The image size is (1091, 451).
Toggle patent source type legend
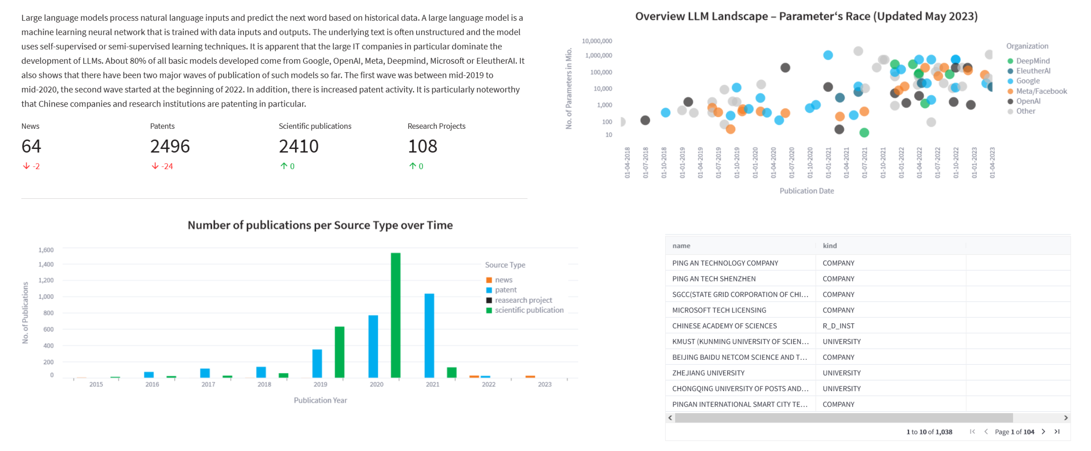click(501, 289)
